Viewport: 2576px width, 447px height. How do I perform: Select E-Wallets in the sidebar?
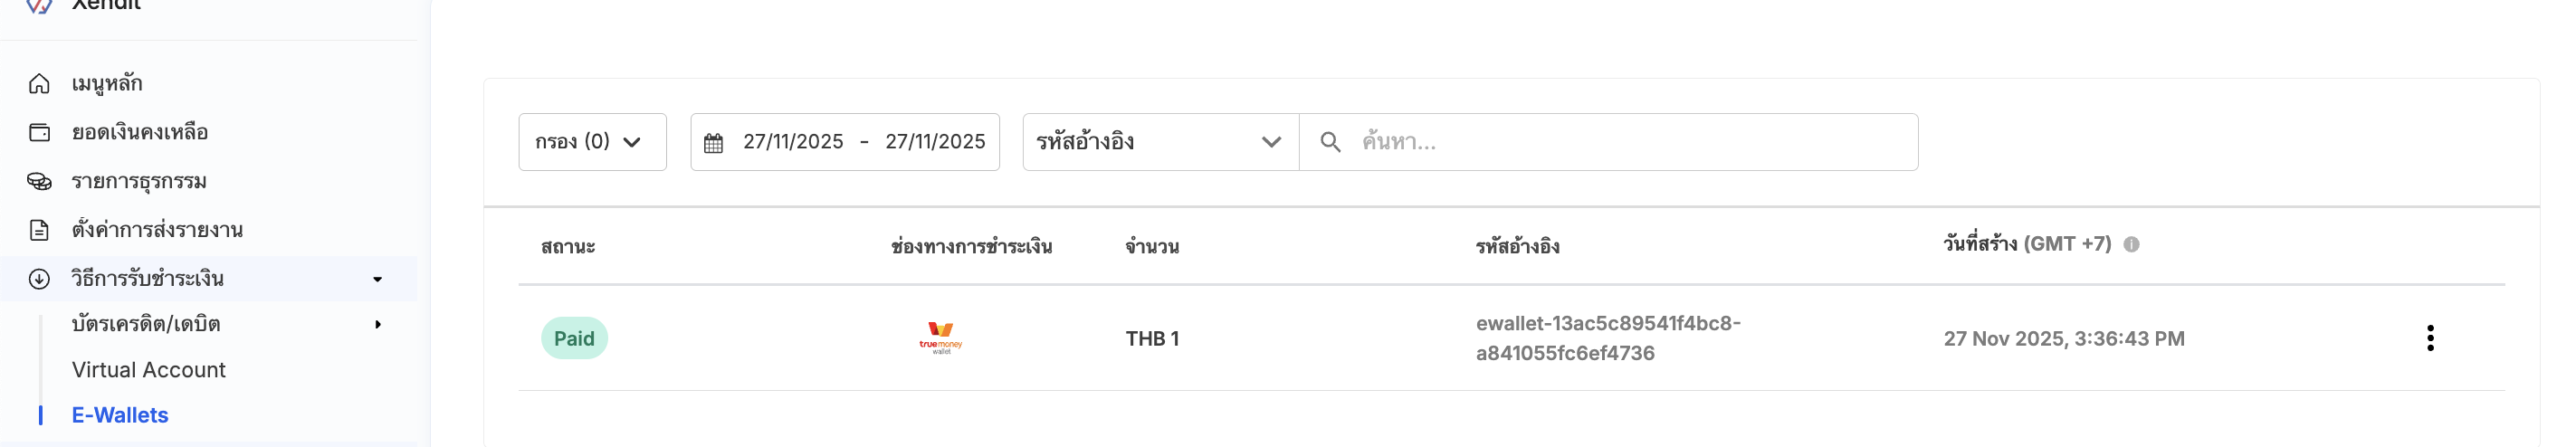tap(120, 415)
